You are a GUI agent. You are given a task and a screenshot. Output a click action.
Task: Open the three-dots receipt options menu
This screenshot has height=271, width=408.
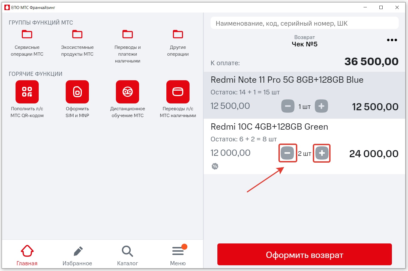coord(392,40)
